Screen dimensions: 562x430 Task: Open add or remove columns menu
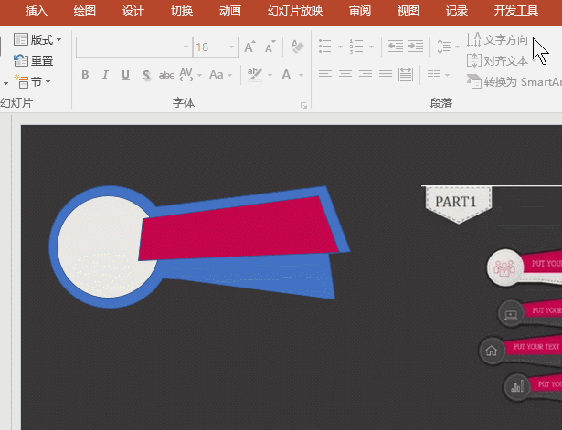(438, 75)
